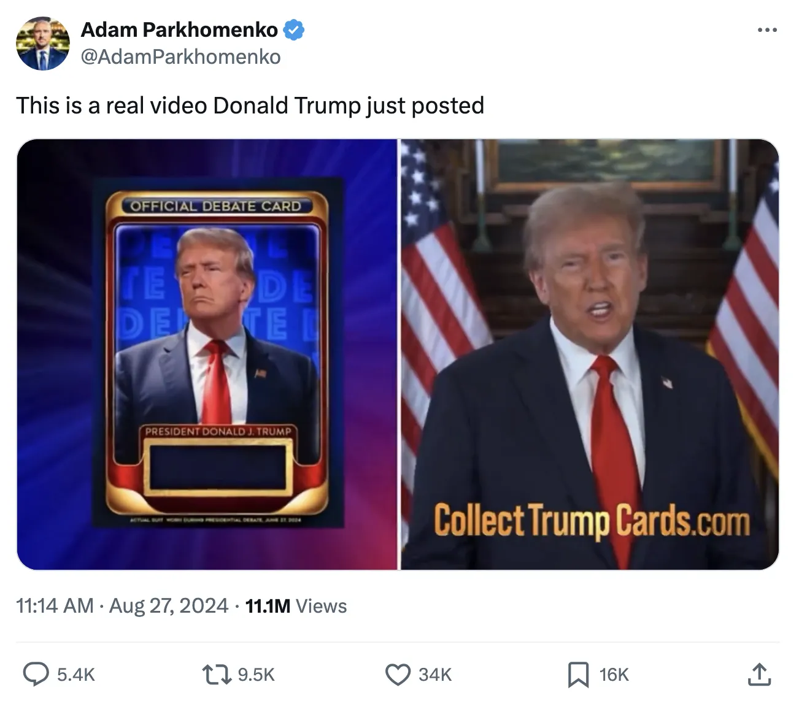Click the tweet text about real video
Image resolution: width=799 pixels, height=709 pixels.
250,105
